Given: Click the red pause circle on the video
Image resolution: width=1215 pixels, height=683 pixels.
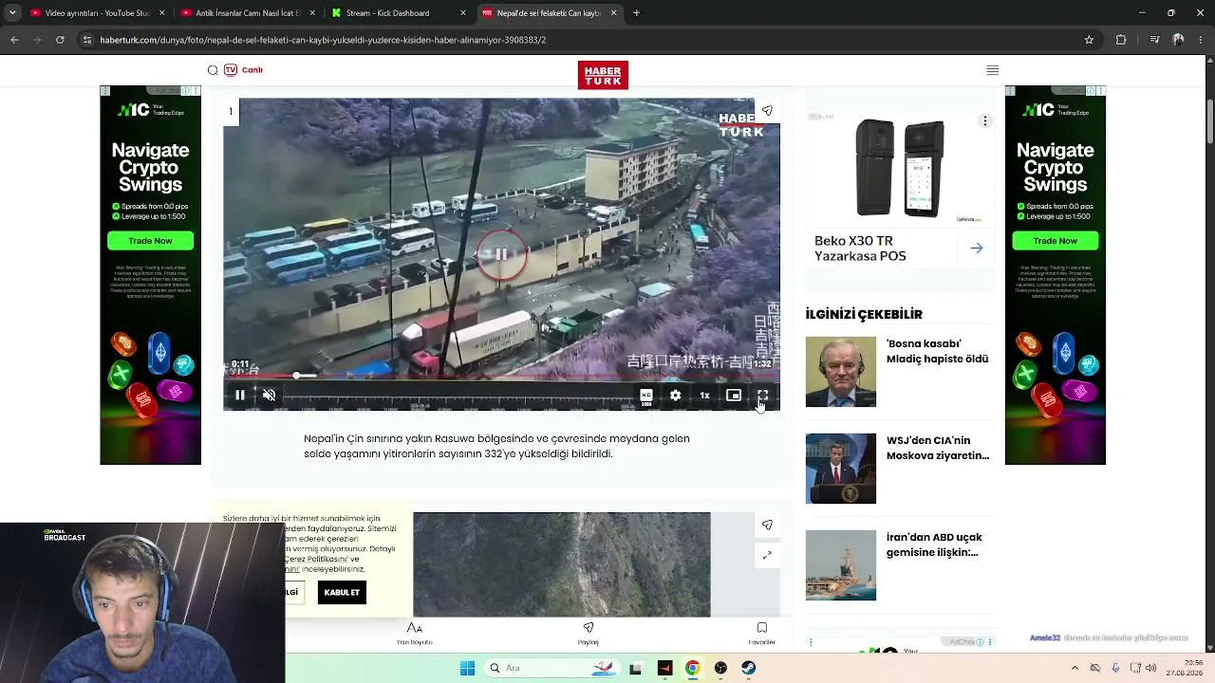Looking at the screenshot, I should click(501, 254).
